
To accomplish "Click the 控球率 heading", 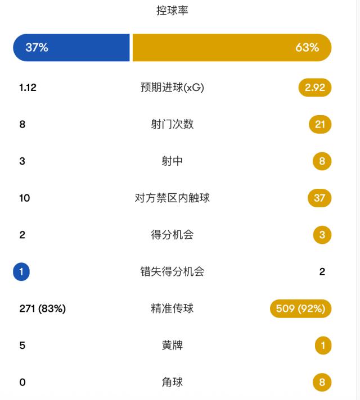I will (172, 11).
